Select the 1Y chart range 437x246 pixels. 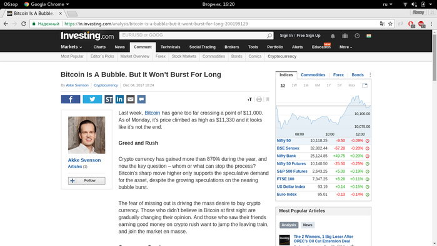point(329,85)
